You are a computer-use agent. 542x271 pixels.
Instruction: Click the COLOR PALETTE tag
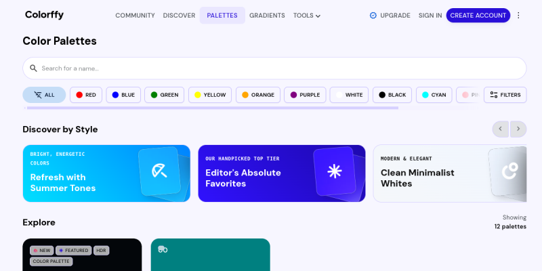(51, 262)
